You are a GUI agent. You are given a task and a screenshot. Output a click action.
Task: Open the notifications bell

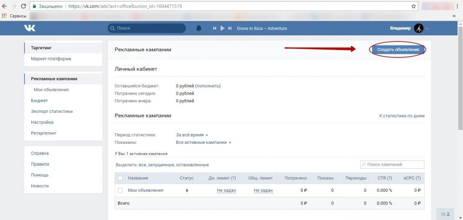point(198,28)
